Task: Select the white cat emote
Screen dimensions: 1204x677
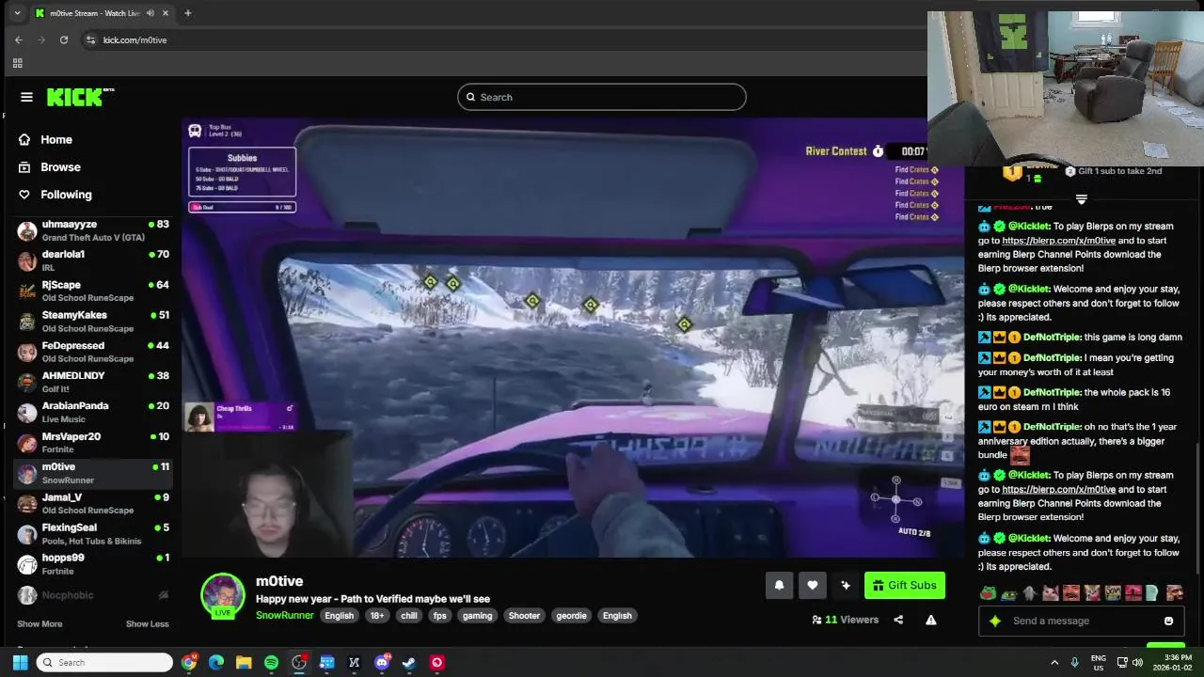Action: pyautogui.click(x=1050, y=592)
